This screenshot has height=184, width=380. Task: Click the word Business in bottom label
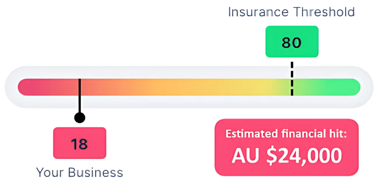coord(96,173)
